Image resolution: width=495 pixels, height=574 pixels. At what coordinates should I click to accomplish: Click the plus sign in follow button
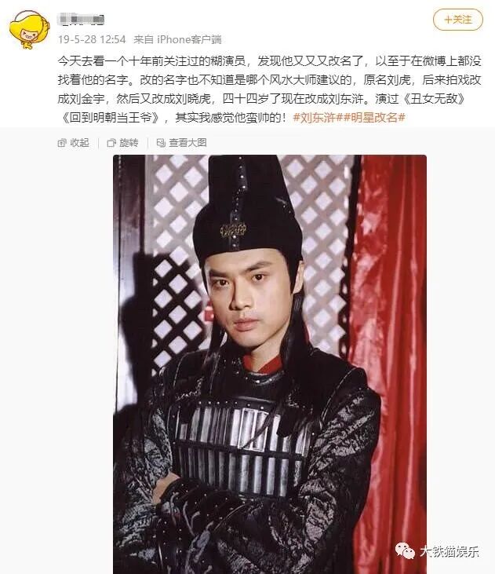448,20
